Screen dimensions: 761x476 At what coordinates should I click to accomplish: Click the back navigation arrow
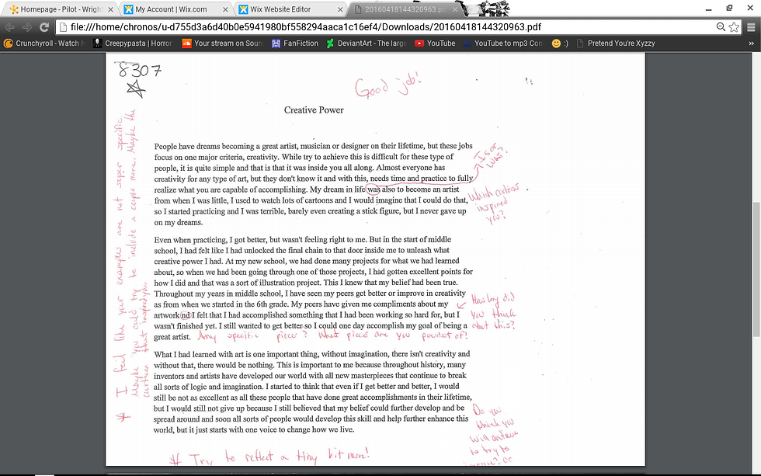click(x=12, y=26)
